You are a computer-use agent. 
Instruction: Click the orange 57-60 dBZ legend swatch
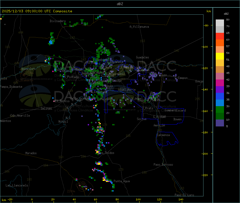point(220,43)
